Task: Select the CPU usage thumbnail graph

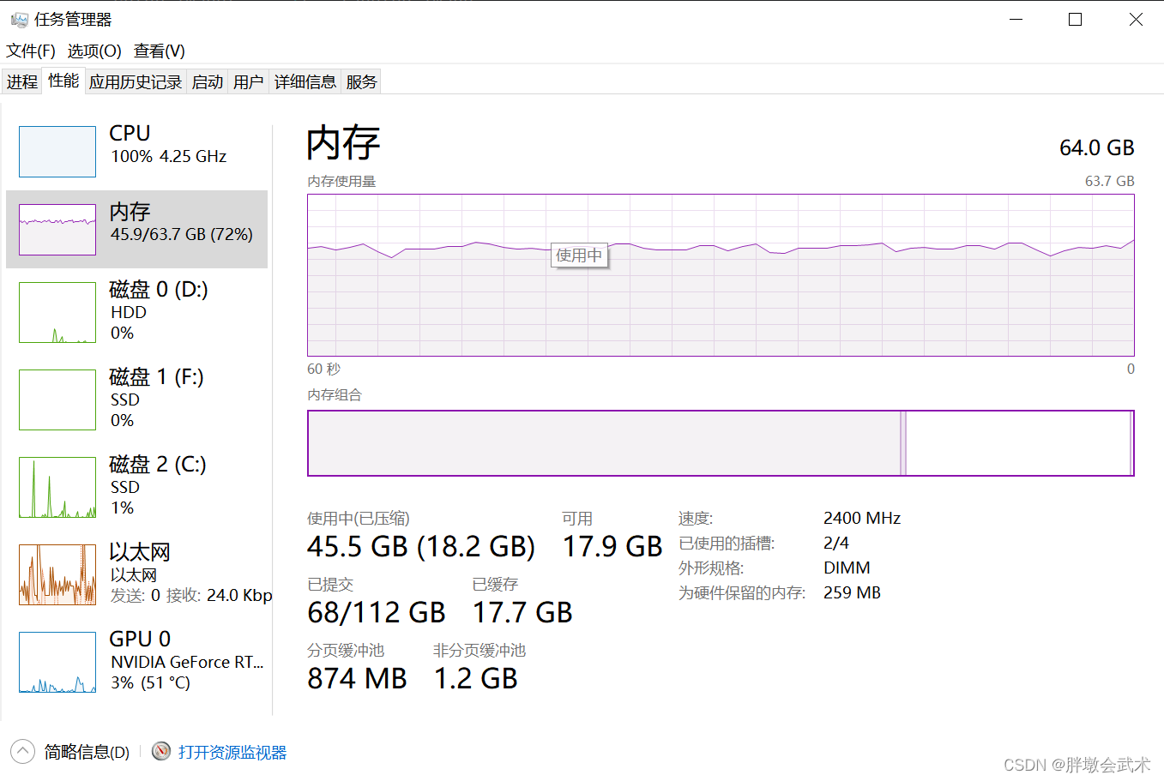Action: 57,152
